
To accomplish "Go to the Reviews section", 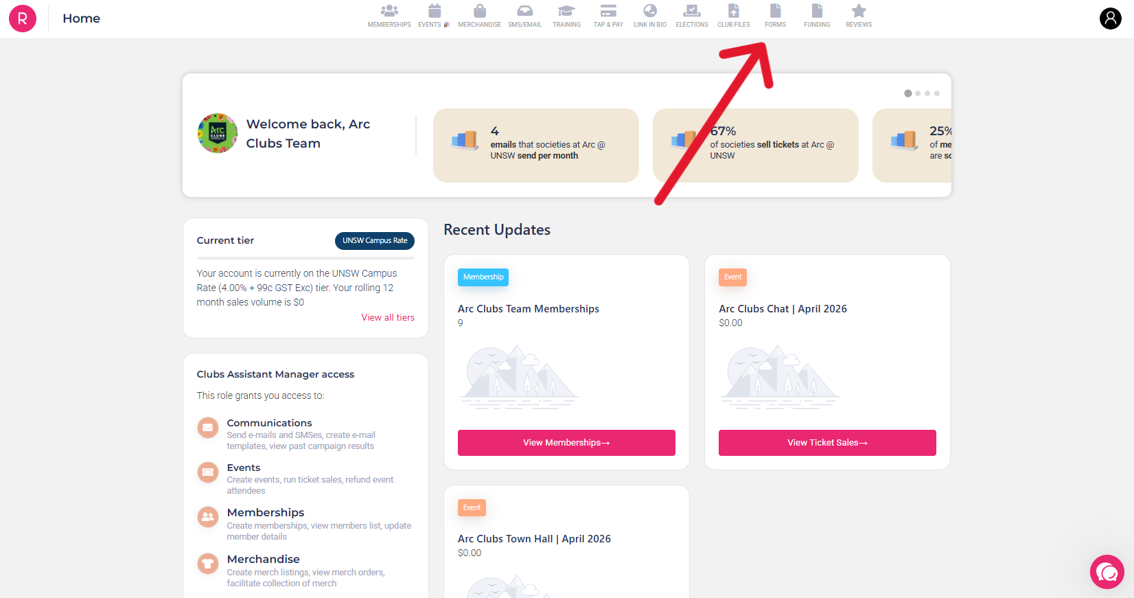I will pos(859,16).
